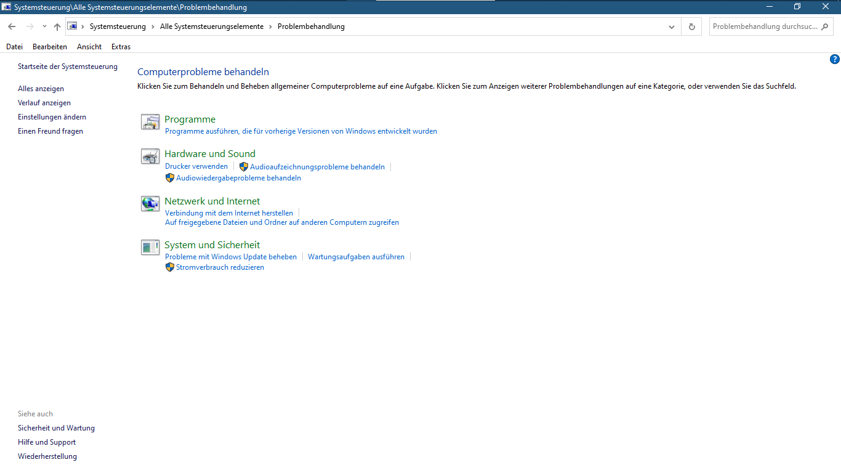
Task: Click Probleme mit Windows Update beheben
Action: pyautogui.click(x=230, y=256)
